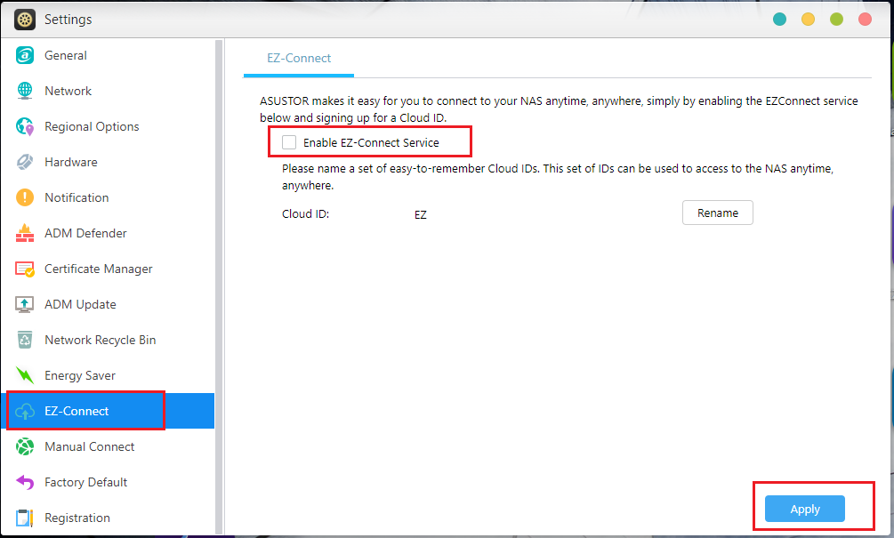Click the teal window control button
The width and height of the screenshot is (894, 538).
click(779, 20)
